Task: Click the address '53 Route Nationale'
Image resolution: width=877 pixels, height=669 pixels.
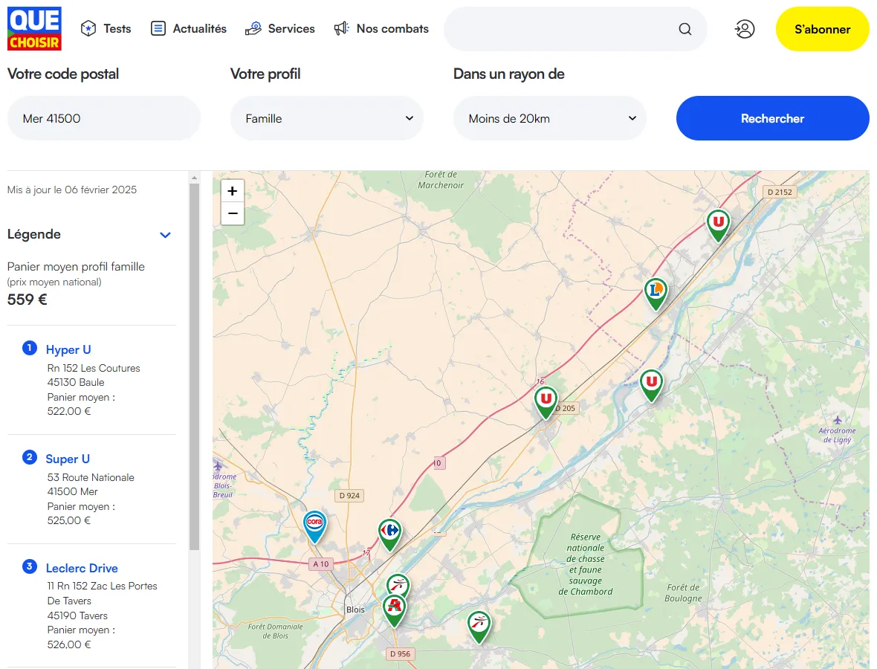Action: click(91, 477)
